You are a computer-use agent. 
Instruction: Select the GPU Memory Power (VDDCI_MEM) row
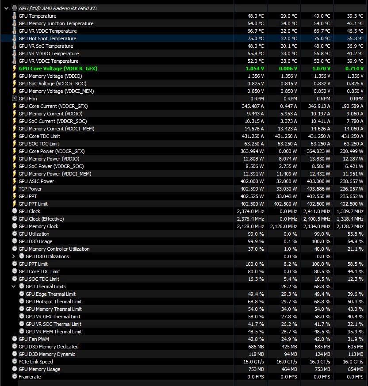coord(184,174)
